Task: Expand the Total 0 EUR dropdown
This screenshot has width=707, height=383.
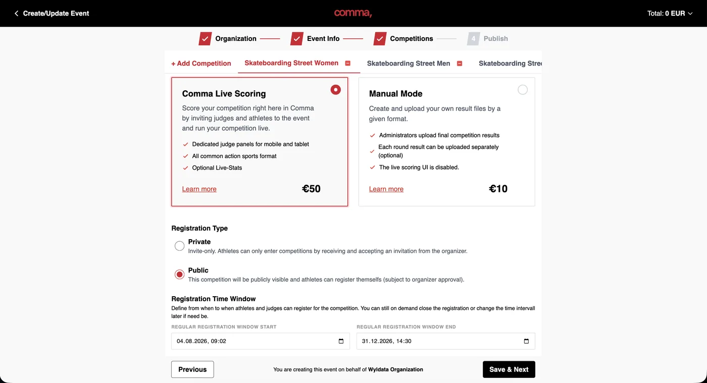Action: 670,14
